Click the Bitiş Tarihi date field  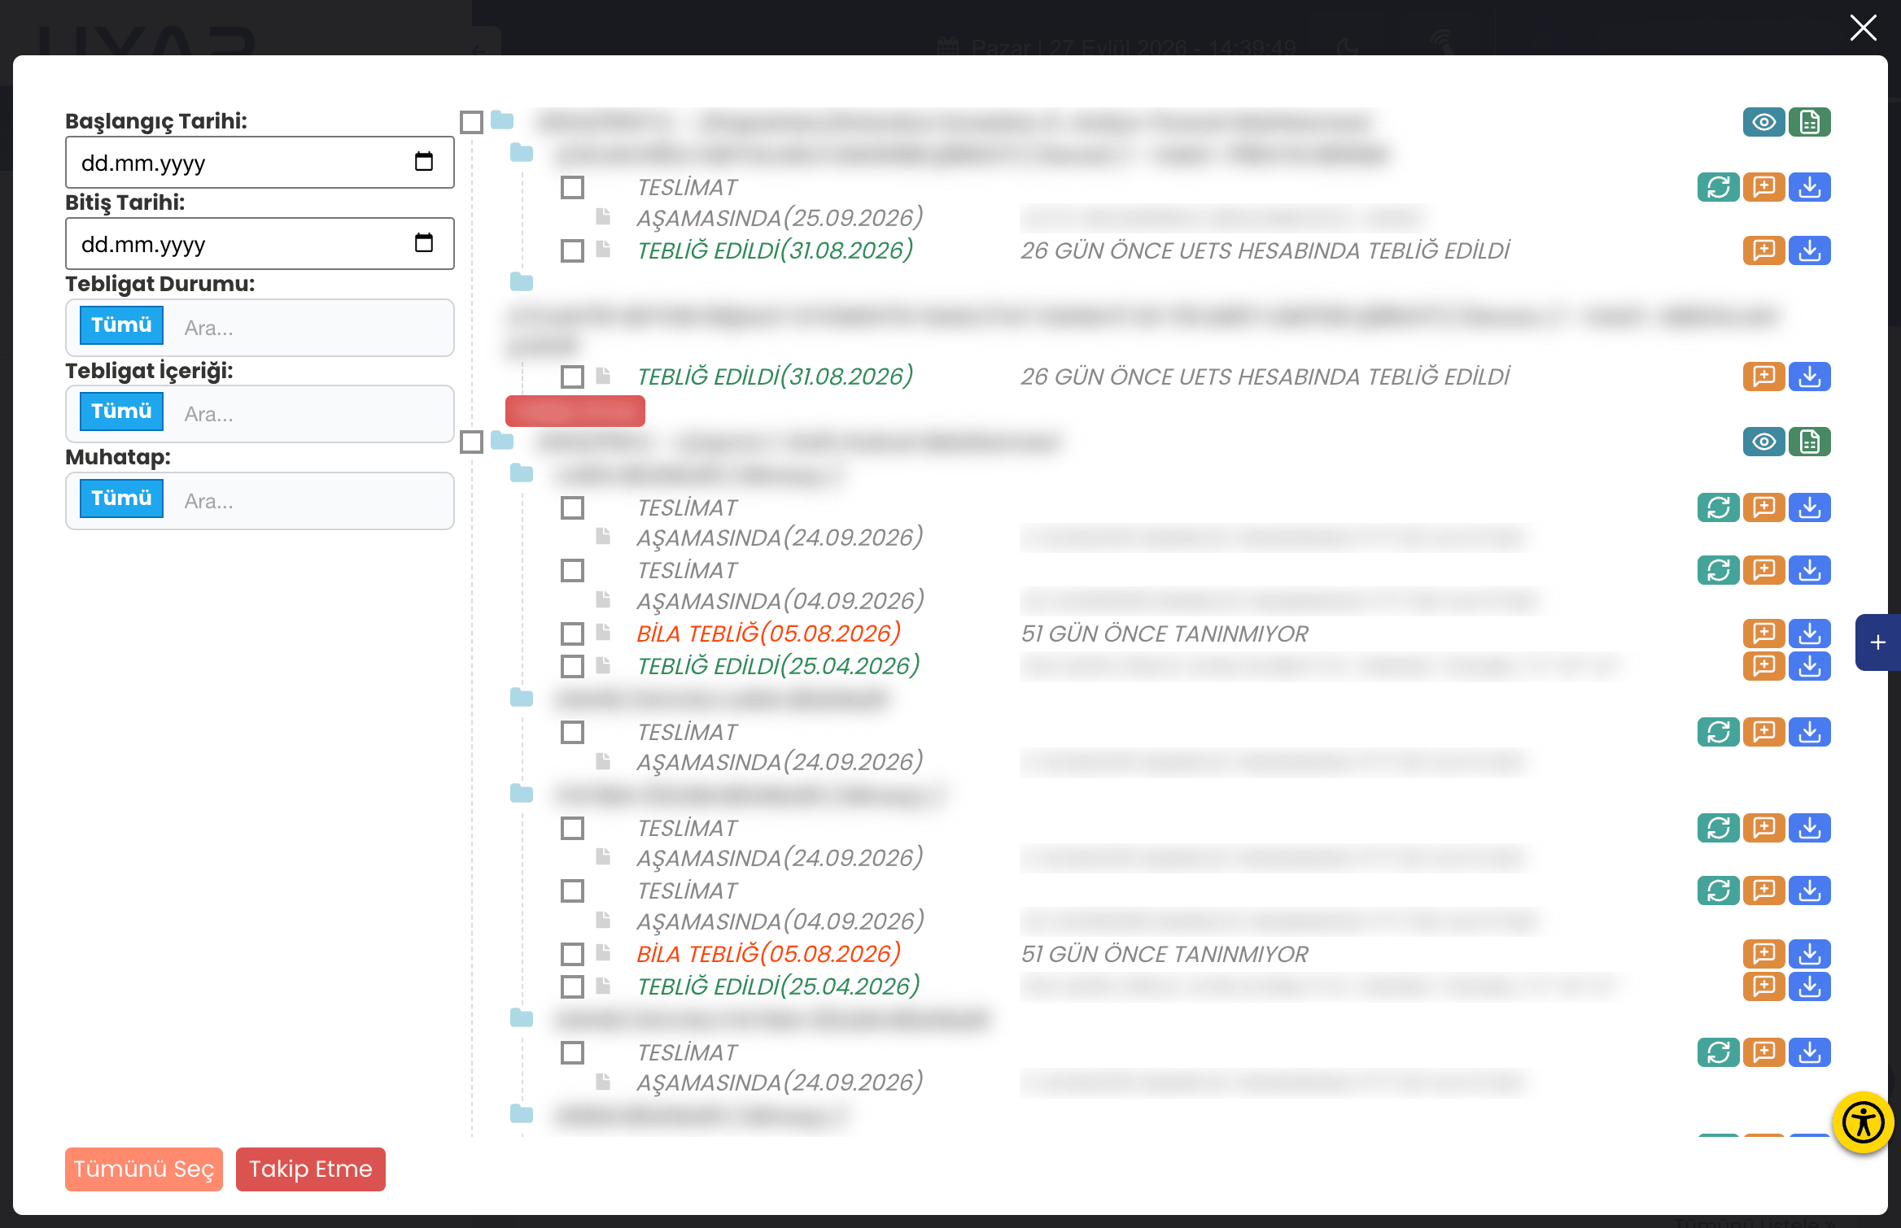[x=260, y=244]
